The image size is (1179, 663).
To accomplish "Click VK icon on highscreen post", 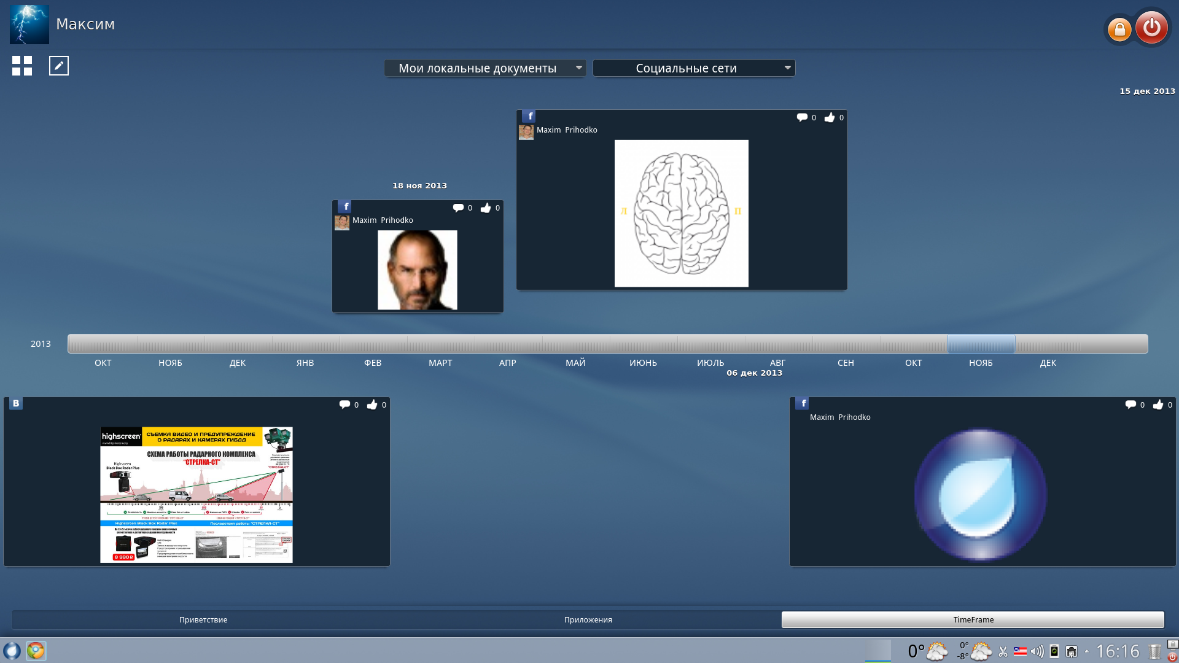I will click(16, 403).
